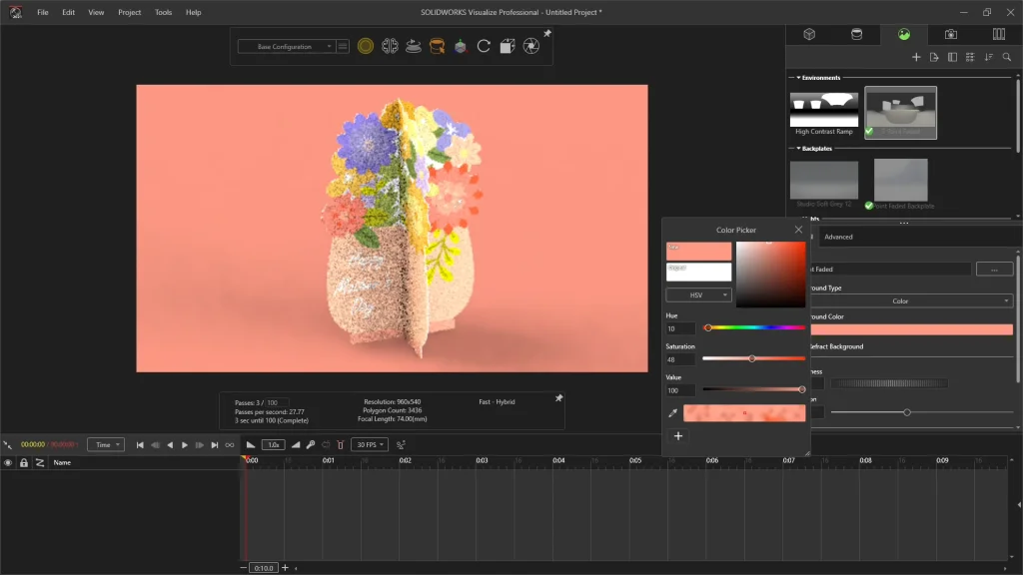1023x575 pixels.
Task: Open the Tools menu
Action: 163,12
